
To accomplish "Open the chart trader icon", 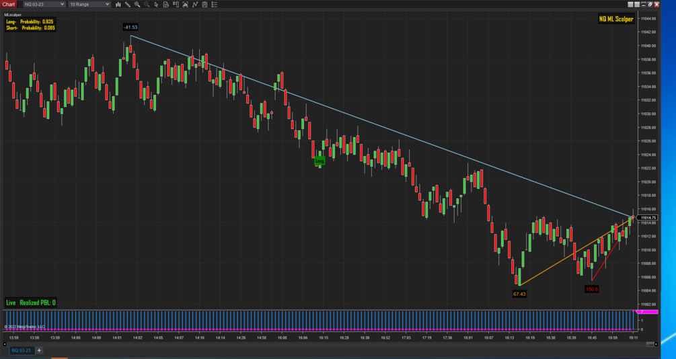I will point(176,4).
